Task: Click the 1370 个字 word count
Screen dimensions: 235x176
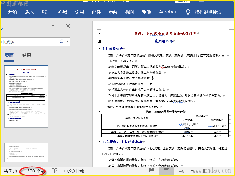Action: click(x=34, y=171)
